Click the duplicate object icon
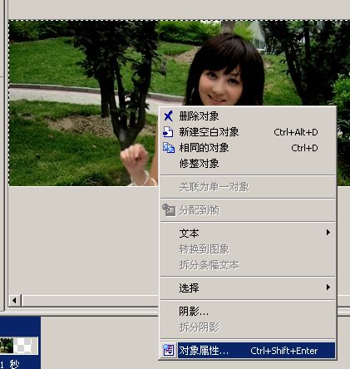 click(x=169, y=148)
